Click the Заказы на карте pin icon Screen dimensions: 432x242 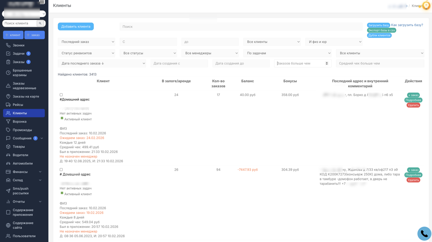[8, 96]
